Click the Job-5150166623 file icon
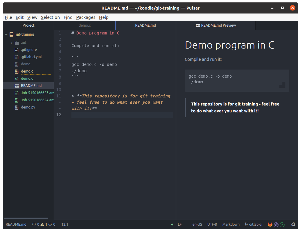 point(17,93)
